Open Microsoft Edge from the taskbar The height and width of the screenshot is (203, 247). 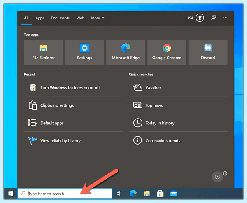[x=133, y=194]
